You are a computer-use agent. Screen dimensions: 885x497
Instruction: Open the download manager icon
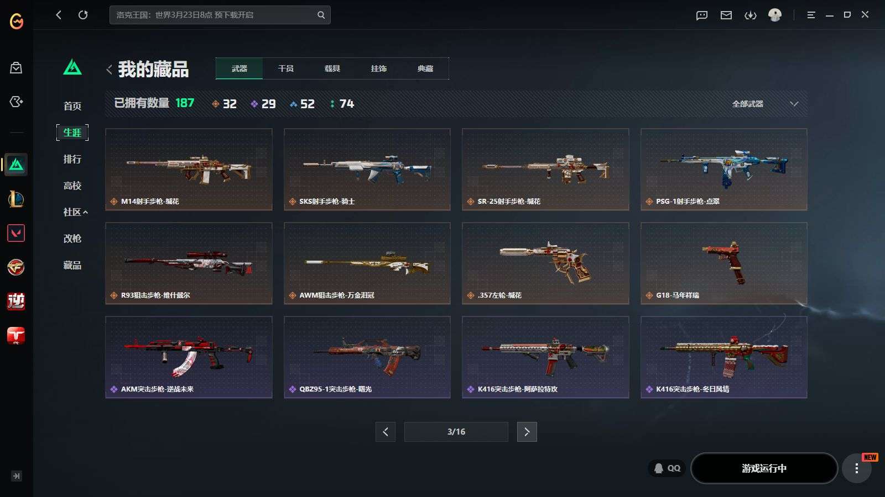(751, 15)
